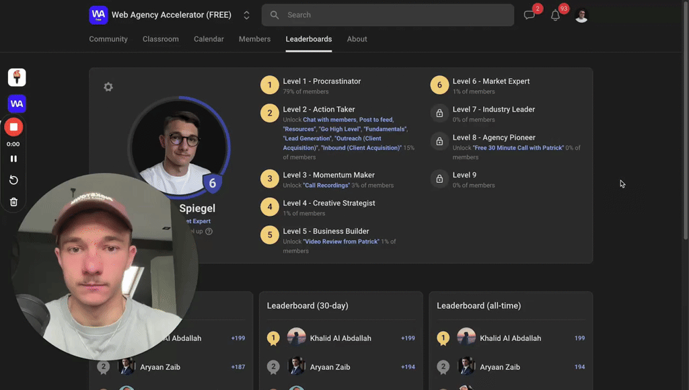The width and height of the screenshot is (689, 390).
Task: Open leaderboard settings gear icon
Action: [108, 87]
